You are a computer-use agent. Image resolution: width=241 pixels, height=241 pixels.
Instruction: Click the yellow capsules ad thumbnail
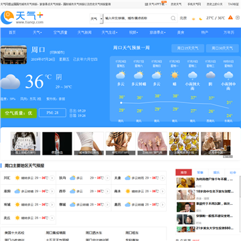(x=184, y=143)
